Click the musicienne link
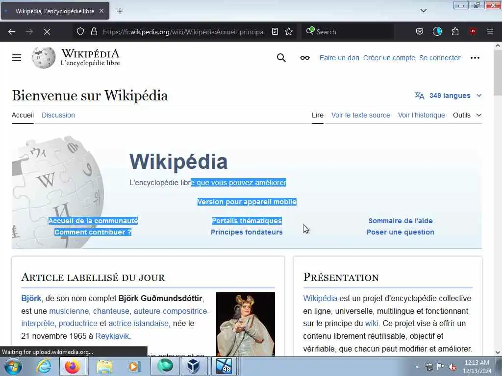502x376 pixels. (69, 311)
